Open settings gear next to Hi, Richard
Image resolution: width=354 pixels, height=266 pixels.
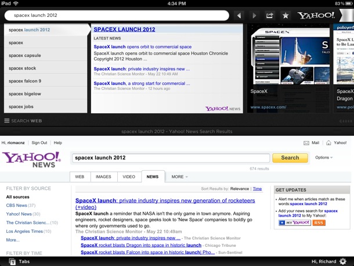[343, 261]
